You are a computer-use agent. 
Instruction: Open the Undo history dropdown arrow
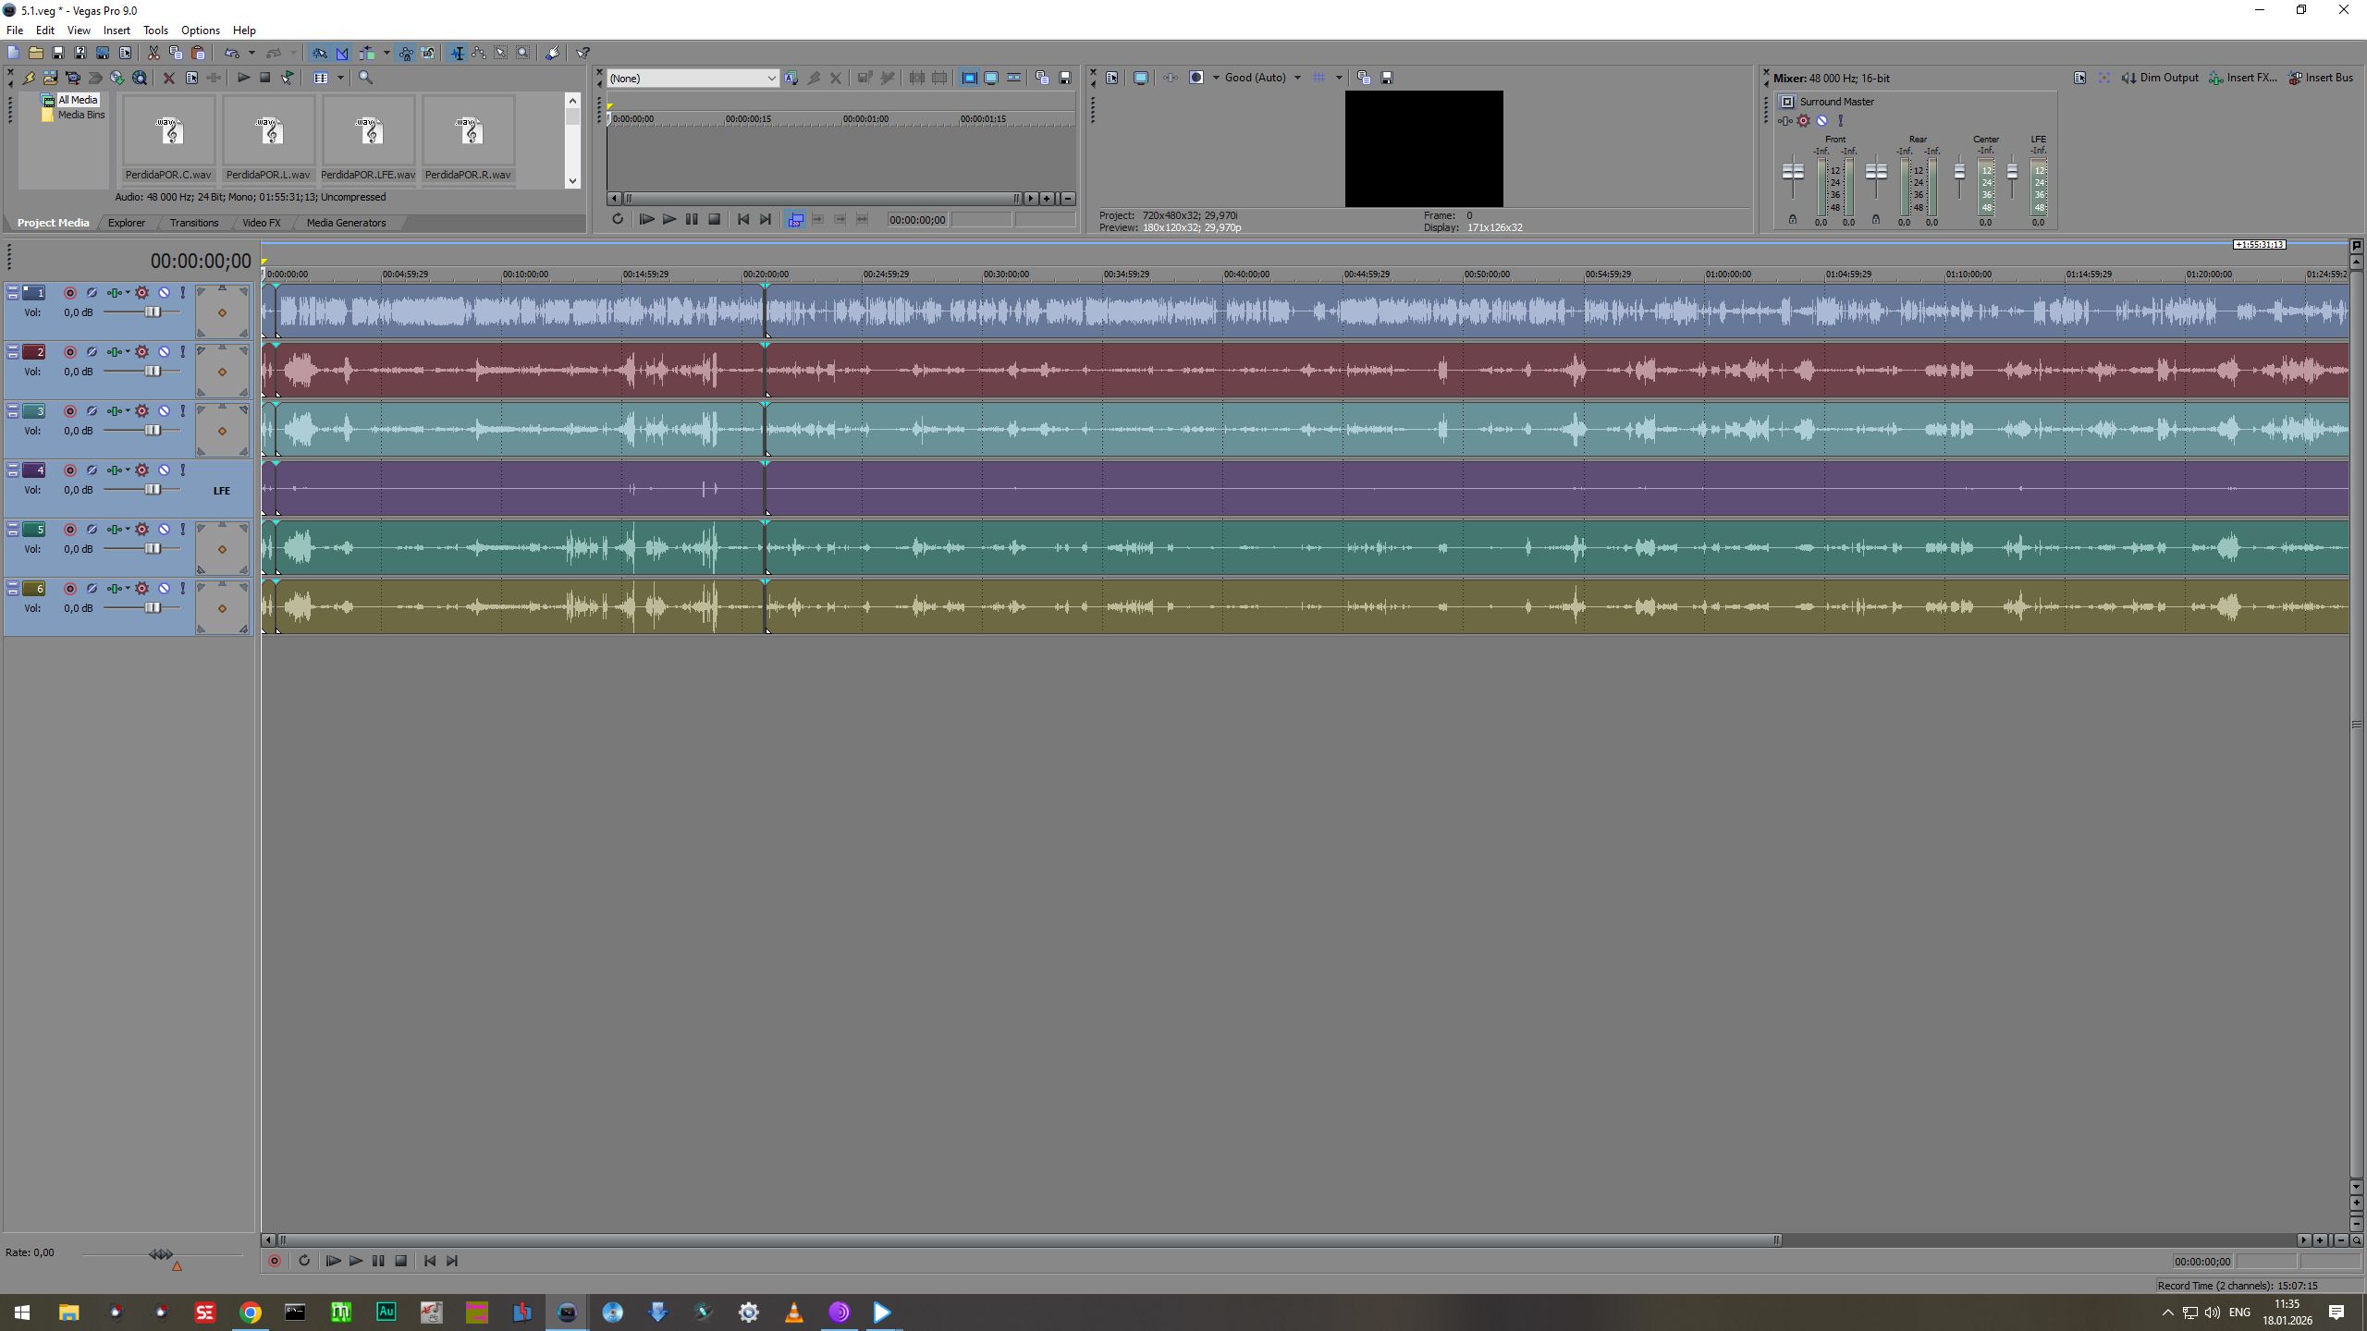click(251, 54)
